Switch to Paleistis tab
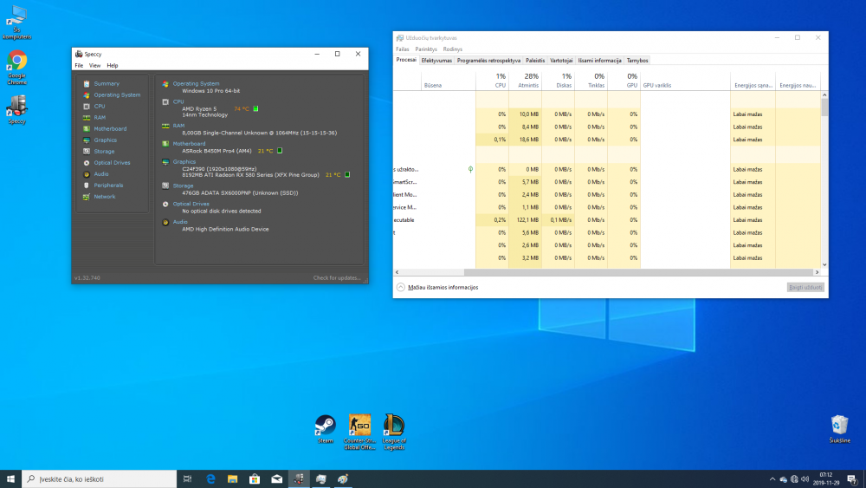Image resolution: width=866 pixels, height=488 pixels. [534, 60]
